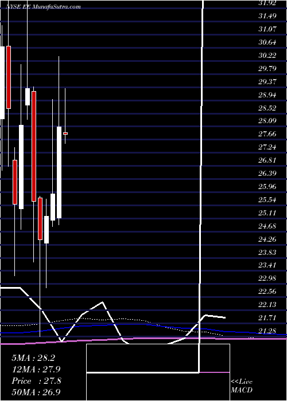The width and height of the screenshot is (287, 401).
Task: Click the 50MA : 26.9 readout
Action: click(x=36, y=392)
